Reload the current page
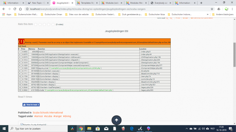 pos(15,9)
